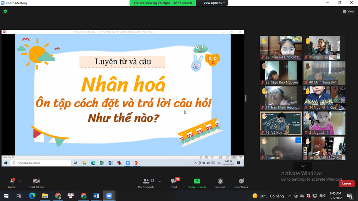The height and width of the screenshot is (201, 358).
Task: Select Trần Hà Linh video tile
Action: 281,48
